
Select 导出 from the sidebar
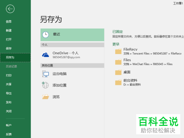click(8, 93)
